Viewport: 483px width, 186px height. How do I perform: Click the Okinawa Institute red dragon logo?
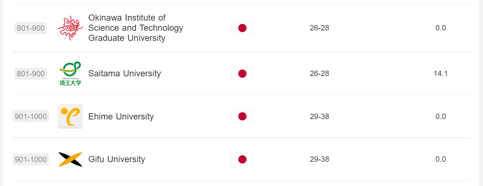(x=70, y=28)
